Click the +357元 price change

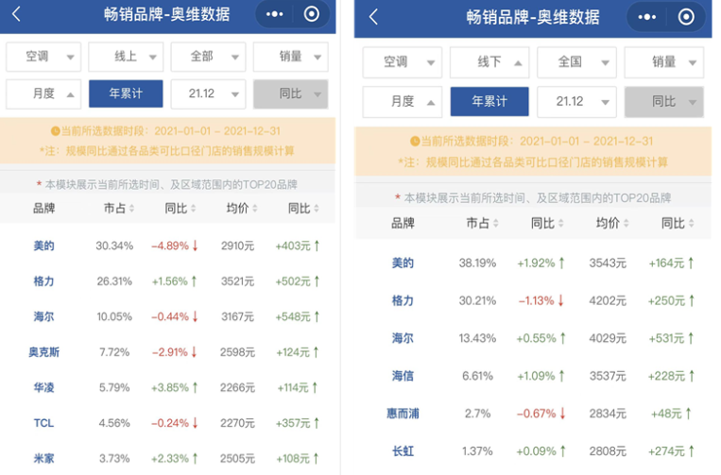point(293,423)
